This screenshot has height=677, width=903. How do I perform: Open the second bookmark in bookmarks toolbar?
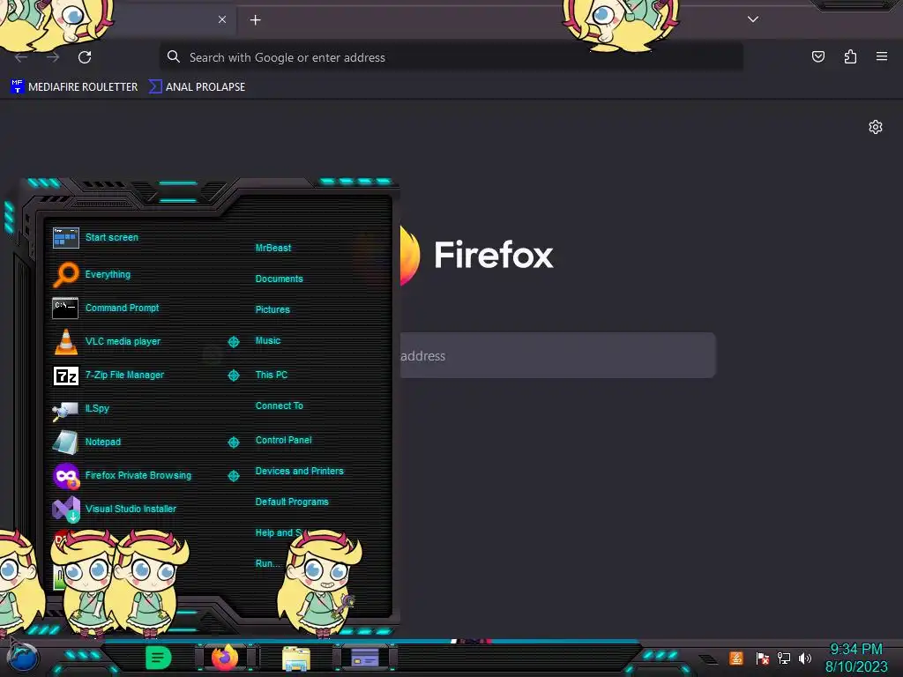197,87
